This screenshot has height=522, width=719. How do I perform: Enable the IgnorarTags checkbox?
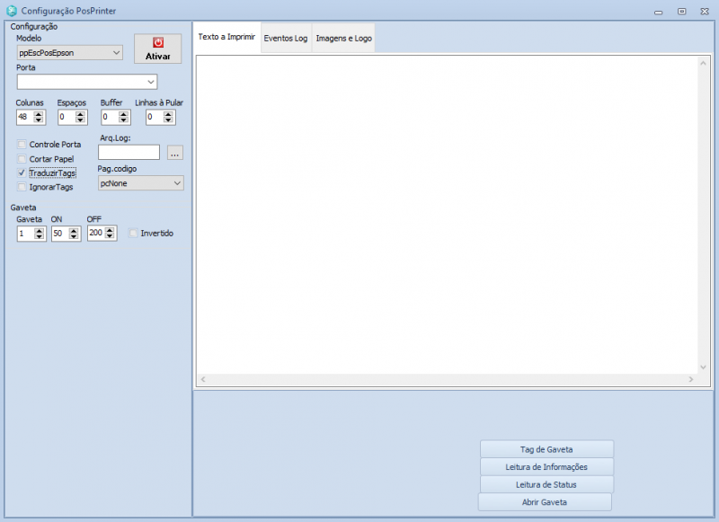pyautogui.click(x=22, y=187)
